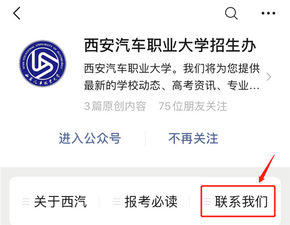Click the red arrow annotation graphic
The width and height of the screenshot is (290, 225).
coord(266,169)
